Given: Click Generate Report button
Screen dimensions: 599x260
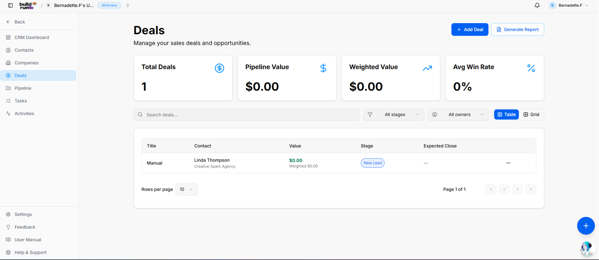Looking at the screenshot, I should click(518, 29).
